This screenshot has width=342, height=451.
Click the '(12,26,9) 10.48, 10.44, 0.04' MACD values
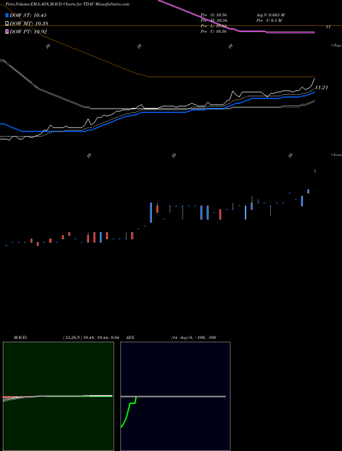(x=91, y=338)
